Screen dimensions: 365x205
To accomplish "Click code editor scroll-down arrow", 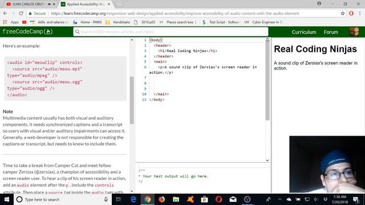I will point(267,160).
